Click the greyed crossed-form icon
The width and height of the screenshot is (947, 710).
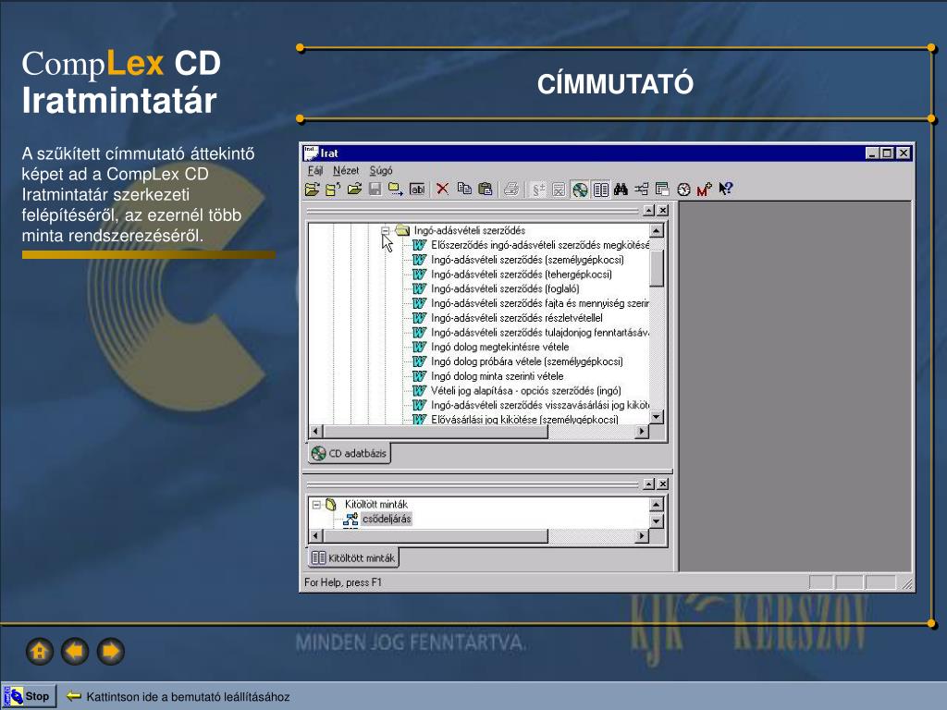pyautogui.click(x=559, y=190)
